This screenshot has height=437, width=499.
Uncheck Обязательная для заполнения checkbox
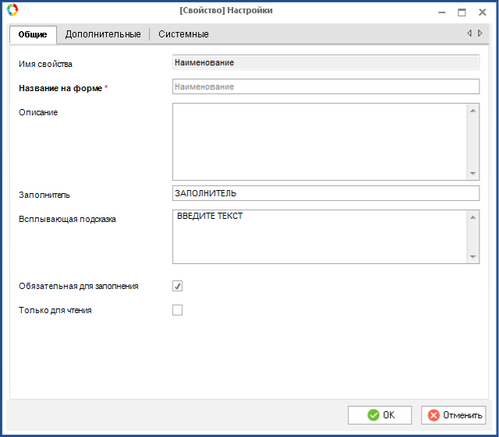pyautogui.click(x=178, y=286)
